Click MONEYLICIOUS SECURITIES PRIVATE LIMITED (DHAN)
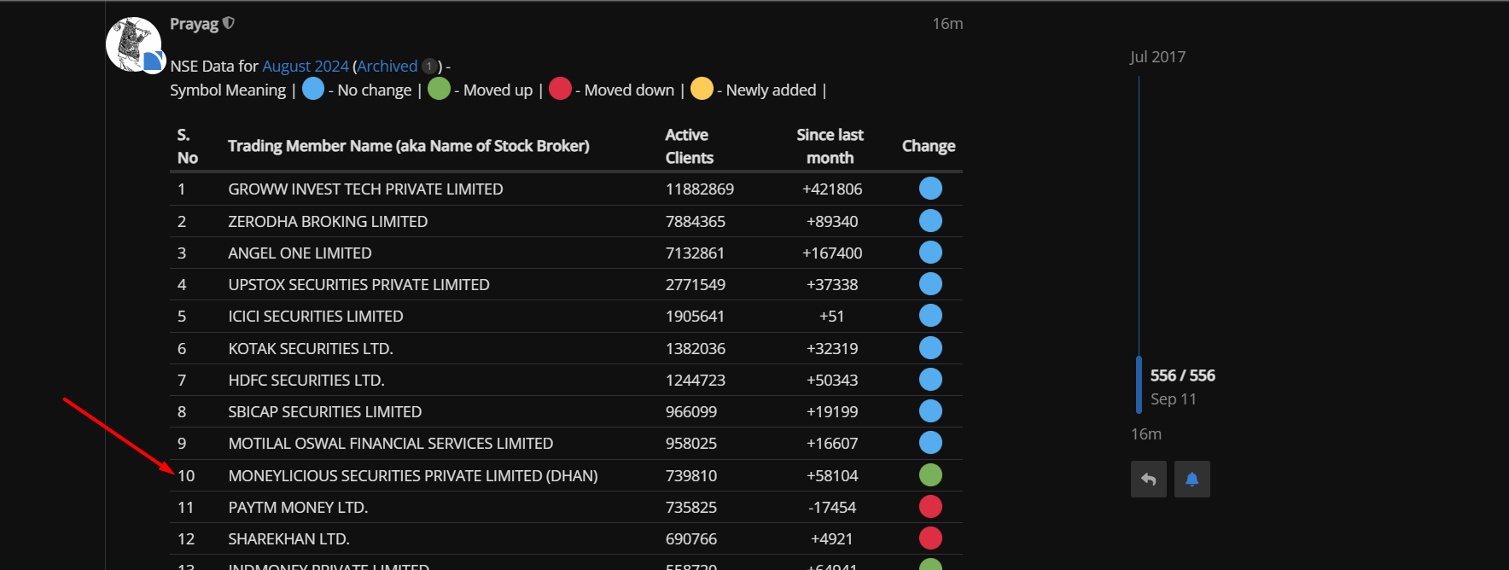This screenshot has width=1509, height=570. [413, 476]
